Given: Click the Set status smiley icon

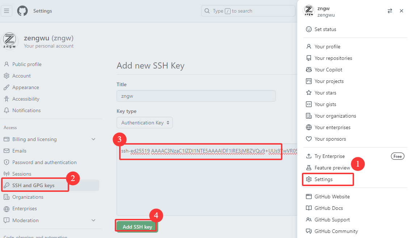Looking at the screenshot, I should pyautogui.click(x=309, y=29).
